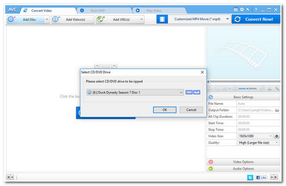Browse output folder via the folder icon

[x=277, y=110]
